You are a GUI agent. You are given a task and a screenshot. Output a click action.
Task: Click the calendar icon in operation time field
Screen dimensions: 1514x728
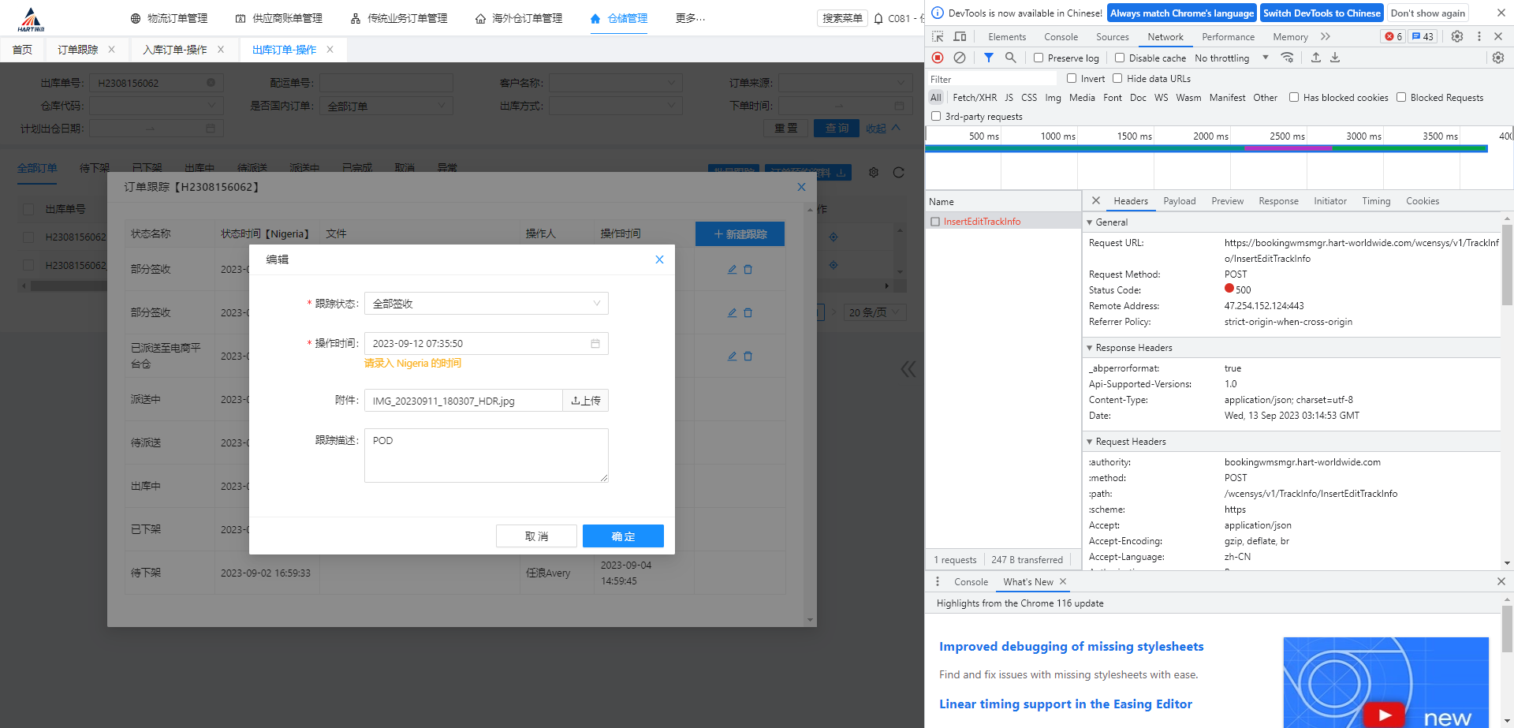595,344
